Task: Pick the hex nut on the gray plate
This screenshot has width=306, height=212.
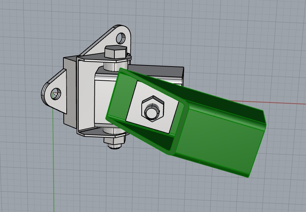Action: click(x=153, y=108)
